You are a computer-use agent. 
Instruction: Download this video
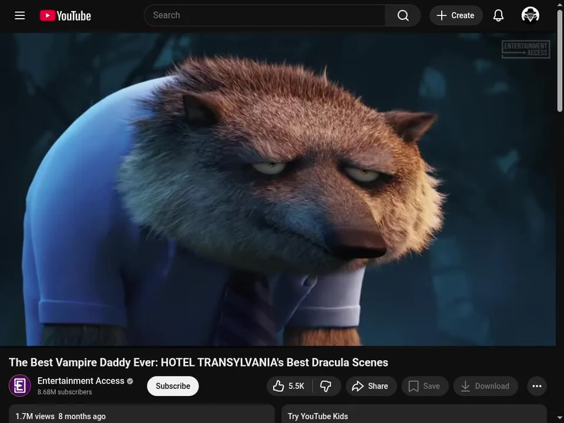pyautogui.click(x=486, y=386)
